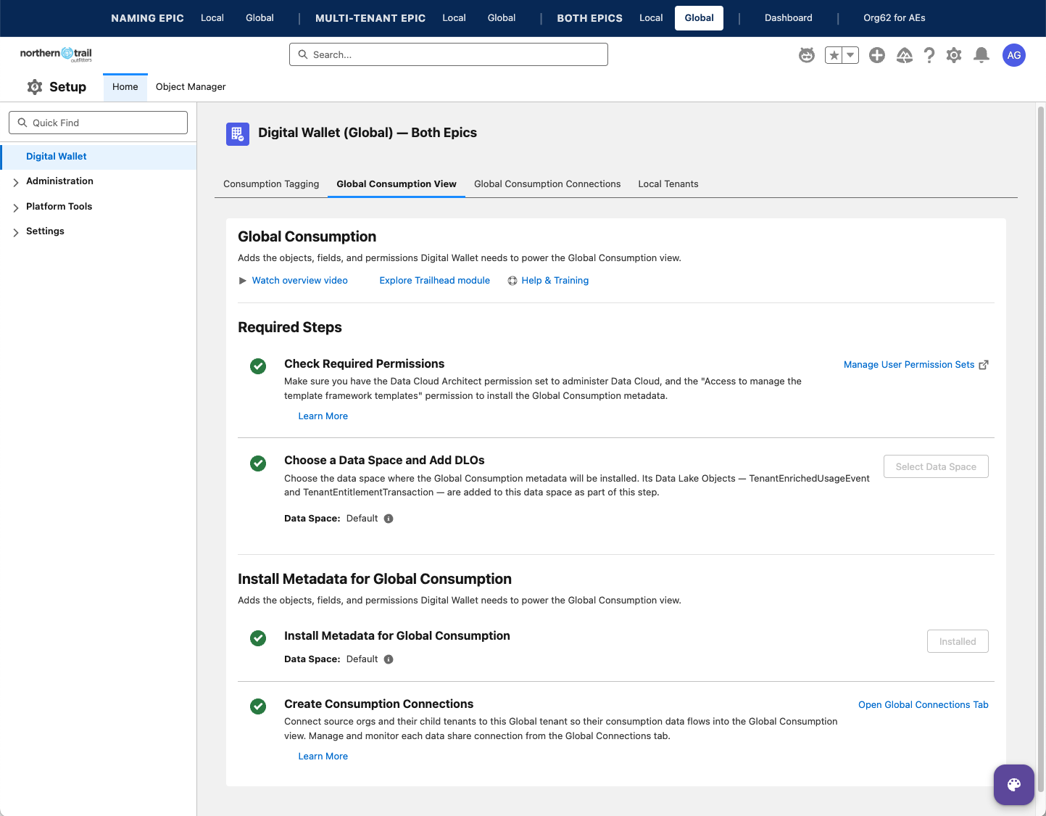This screenshot has width=1046, height=816.
Task: Focus the global Search field
Action: tap(449, 55)
